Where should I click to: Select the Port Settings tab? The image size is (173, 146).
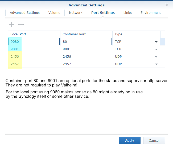(x=103, y=13)
